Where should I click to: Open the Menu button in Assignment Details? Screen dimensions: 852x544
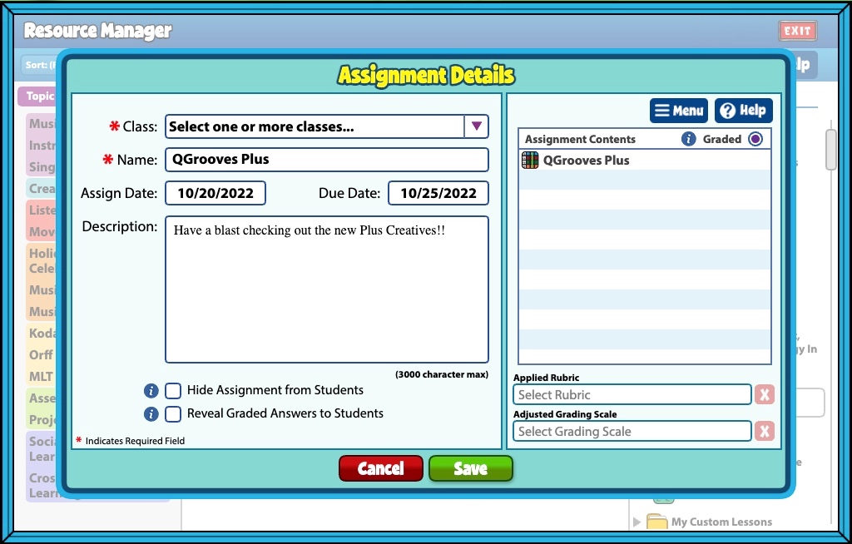tap(679, 111)
